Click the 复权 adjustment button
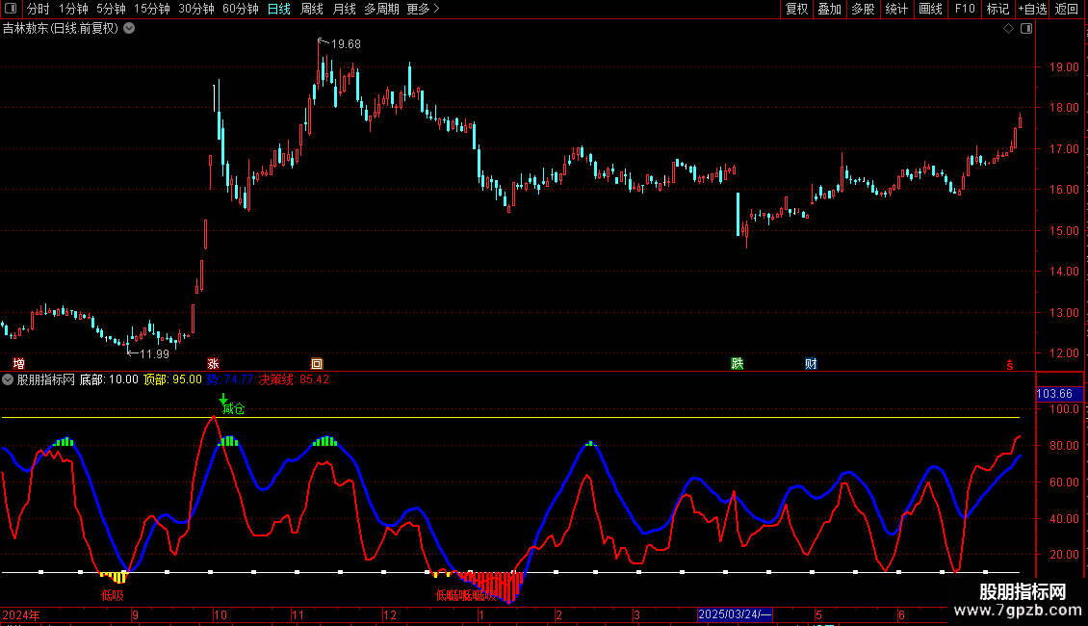 (x=796, y=9)
